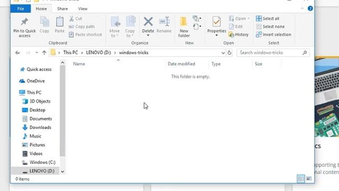Select OneDrive in the sidebar
This screenshot has height=191, width=339.
[32, 81]
